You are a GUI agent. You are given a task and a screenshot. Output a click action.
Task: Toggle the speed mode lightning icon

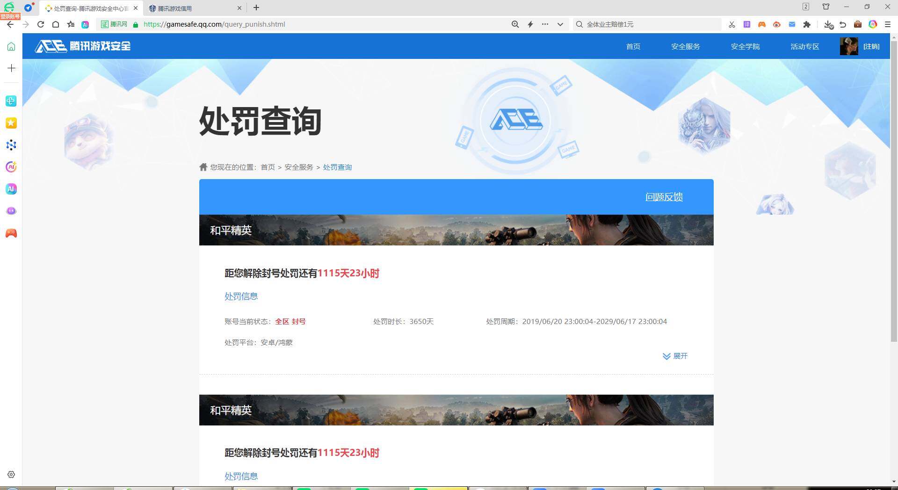click(530, 24)
